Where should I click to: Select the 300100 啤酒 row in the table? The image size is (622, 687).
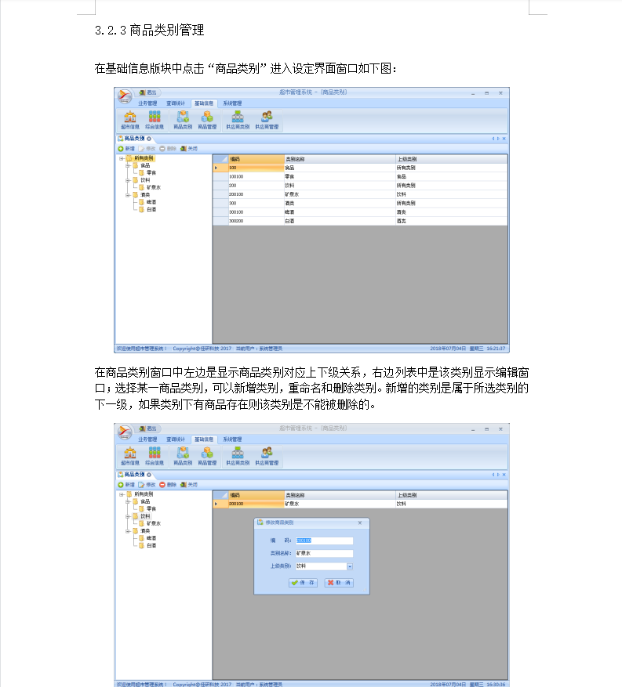[x=314, y=212]
